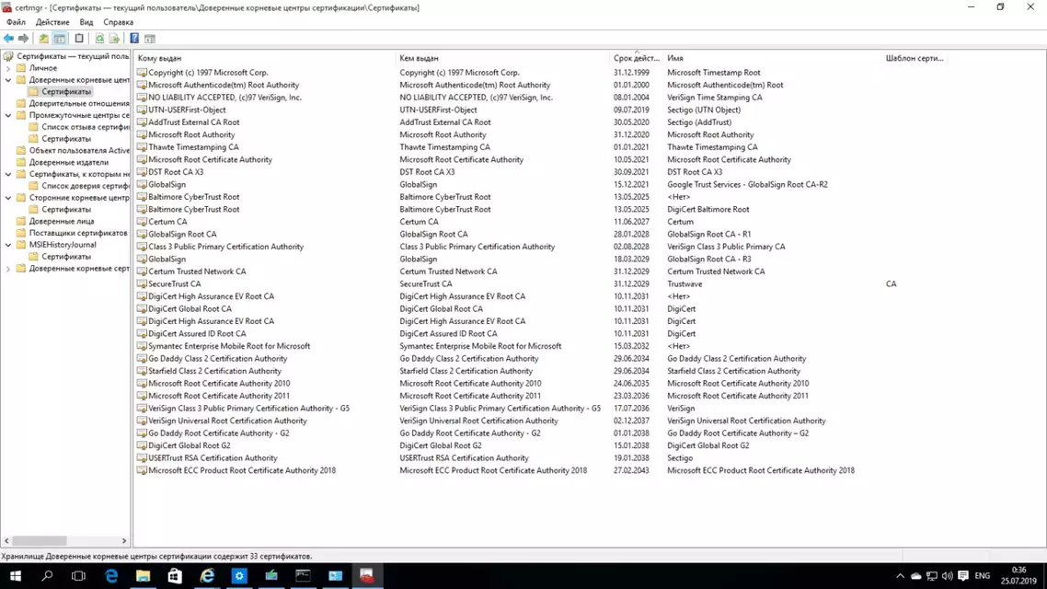Click the folder icon next to Личное
The width and height of the screenshot is (1047, 589).
tap(21, 68)
